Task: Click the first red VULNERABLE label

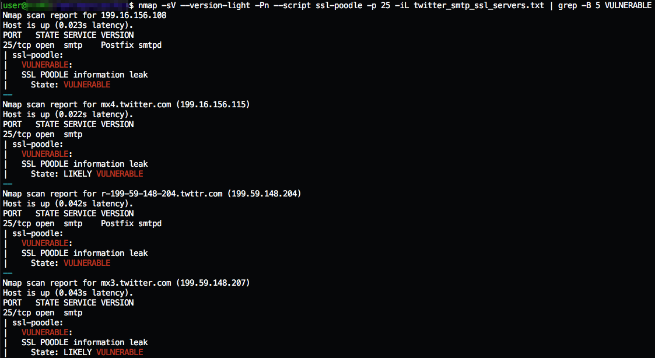Action: coord(45,65)
